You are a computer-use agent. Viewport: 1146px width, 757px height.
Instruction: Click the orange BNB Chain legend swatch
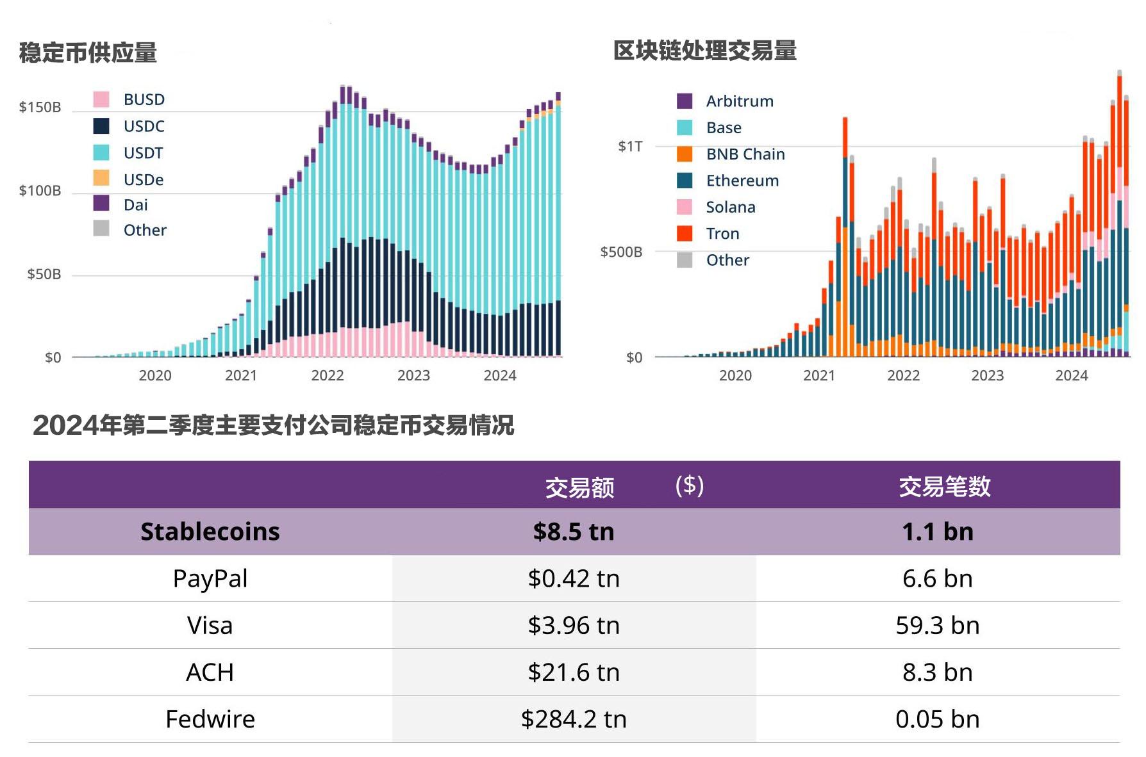685,154
